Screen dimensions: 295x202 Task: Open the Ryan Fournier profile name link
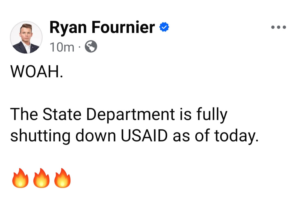point(102,27)
